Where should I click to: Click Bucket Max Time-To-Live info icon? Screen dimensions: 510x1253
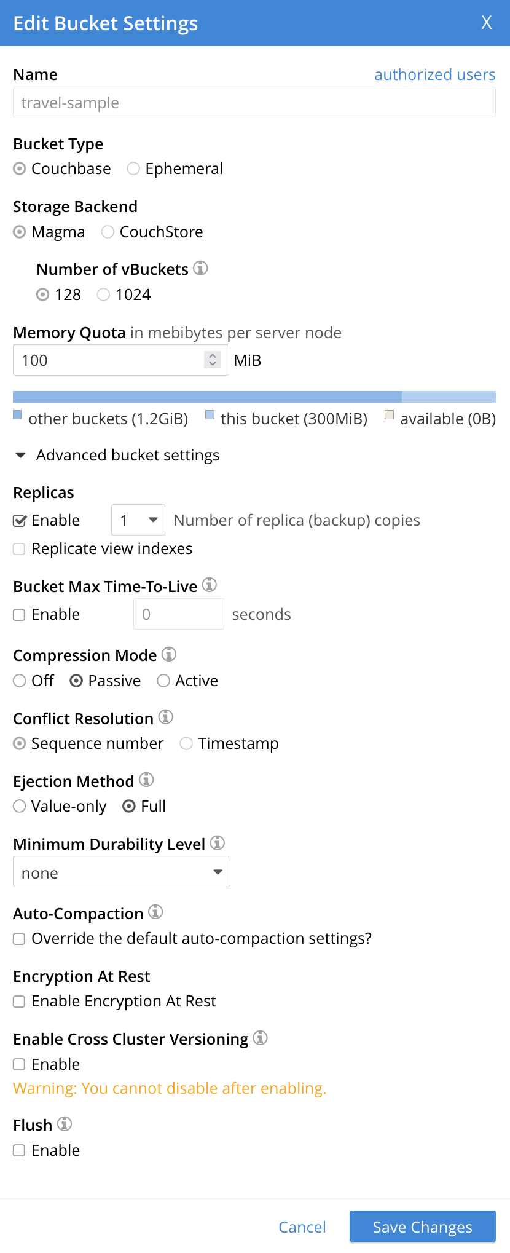(210, 585)
